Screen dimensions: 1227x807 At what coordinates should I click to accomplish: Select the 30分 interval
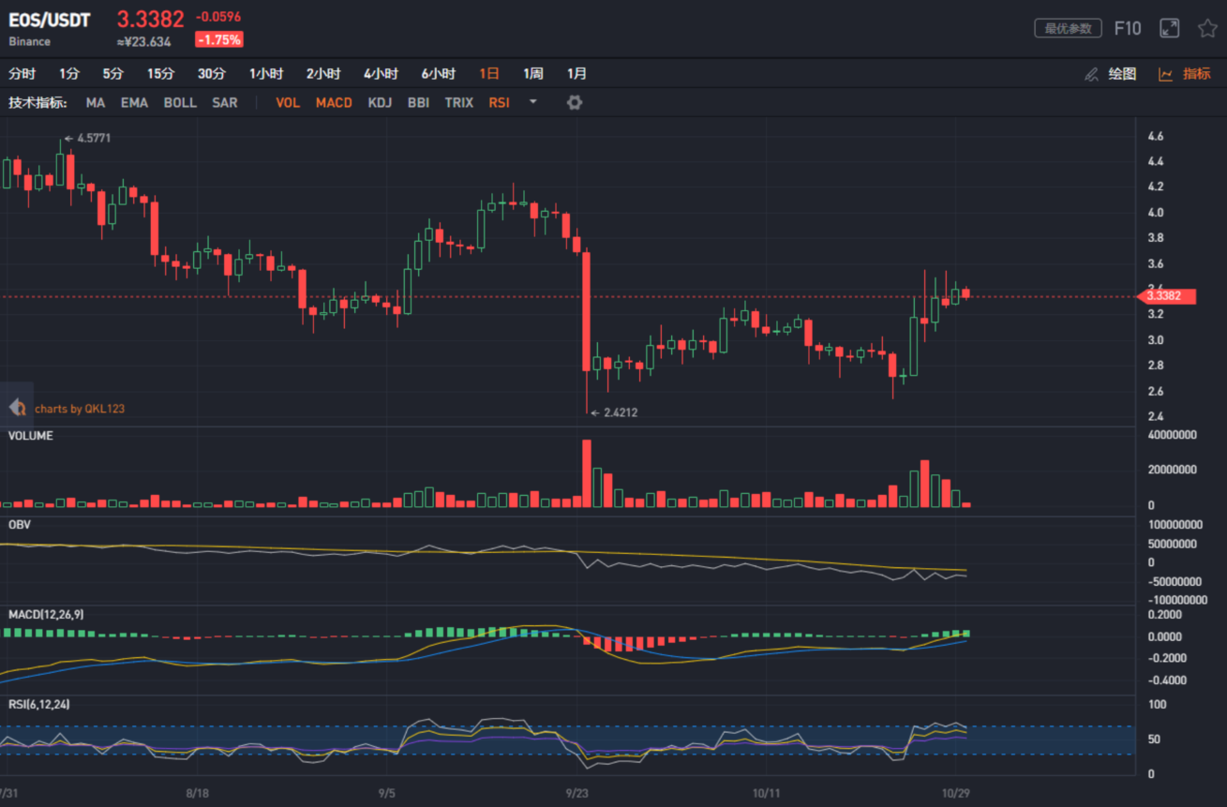212,74
